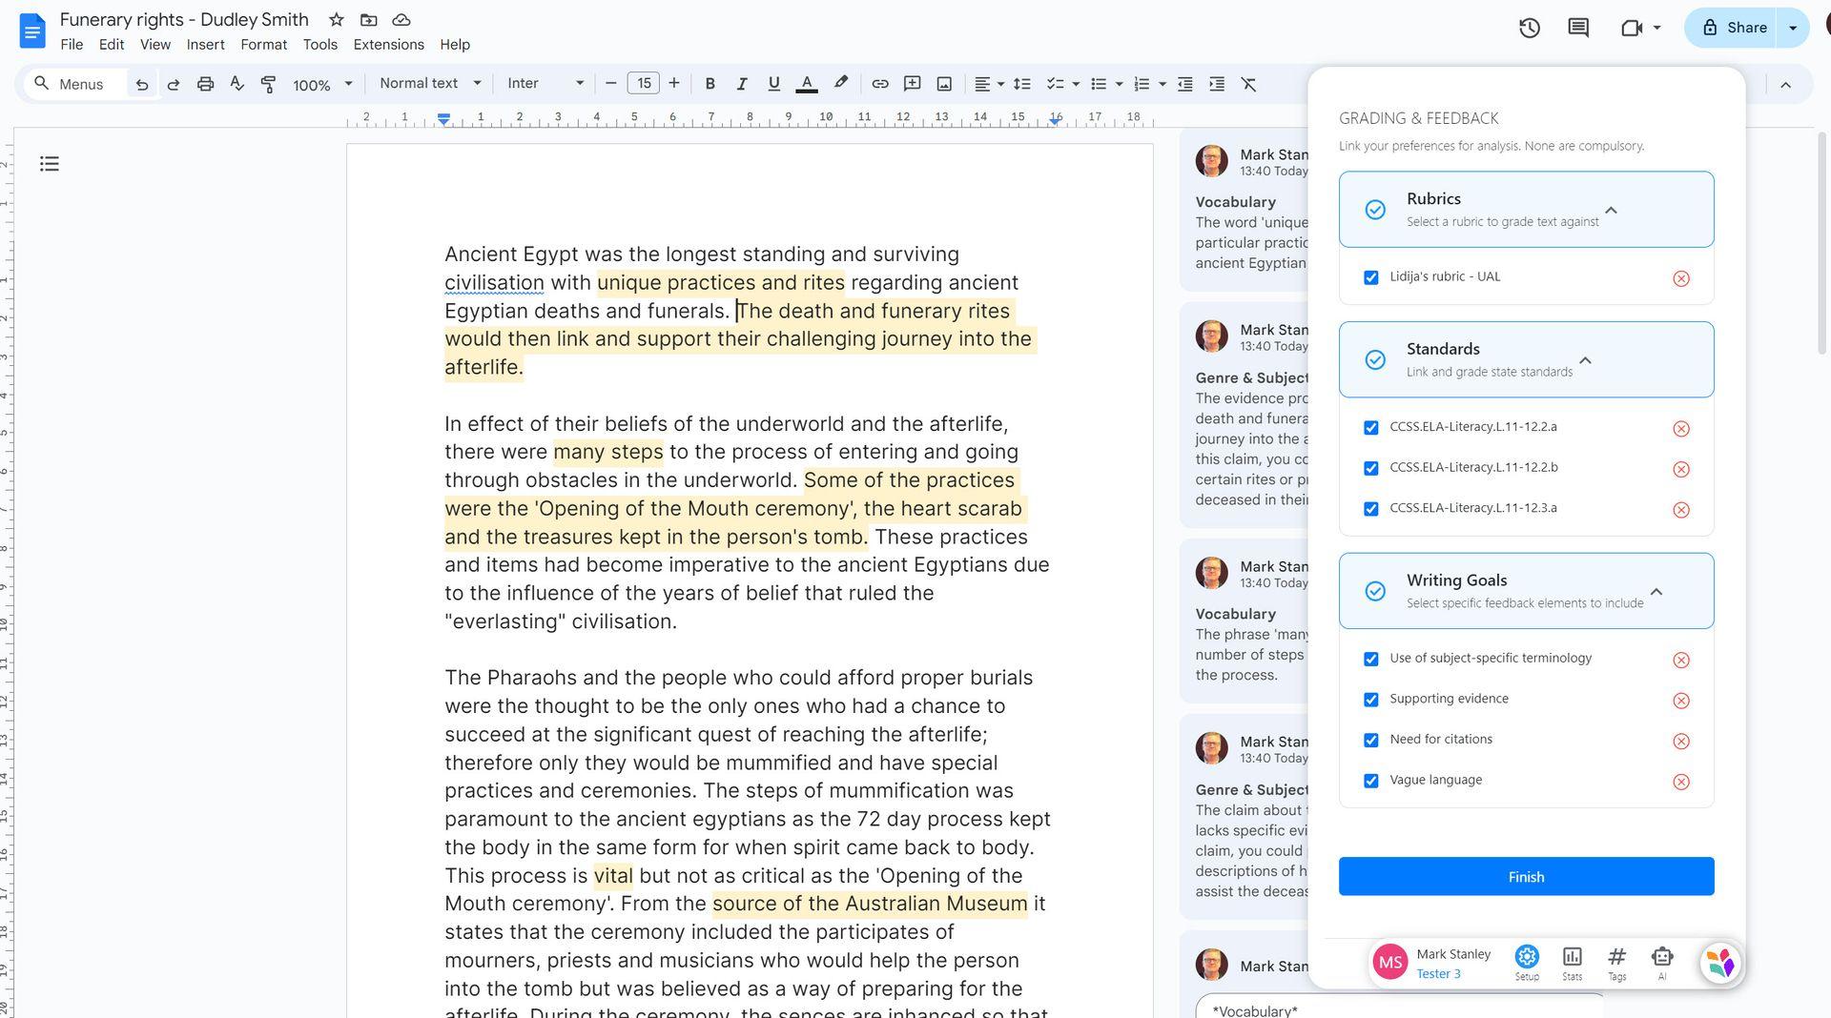This screenshot has height=1018, width=1831.
Task: Toggle the CCSS.ELA-Literacy.L.11-12.2.b checkbox
Action: click(1371, 468)
